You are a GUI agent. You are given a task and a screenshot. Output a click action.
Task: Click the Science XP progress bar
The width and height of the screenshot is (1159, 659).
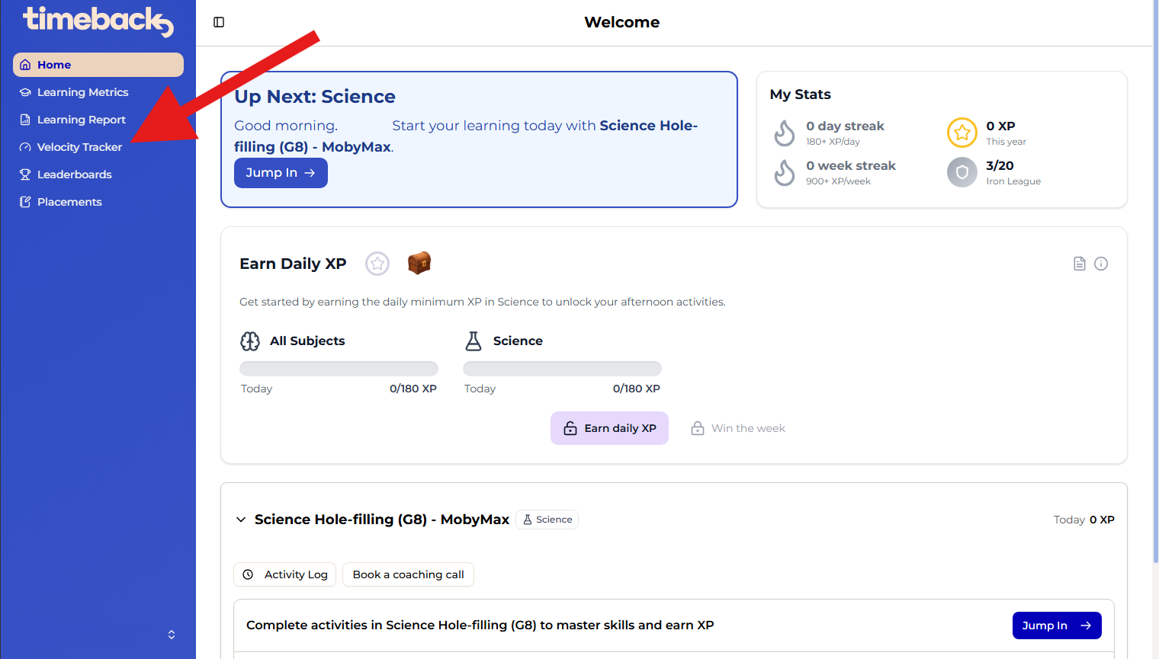coord(562,369)
